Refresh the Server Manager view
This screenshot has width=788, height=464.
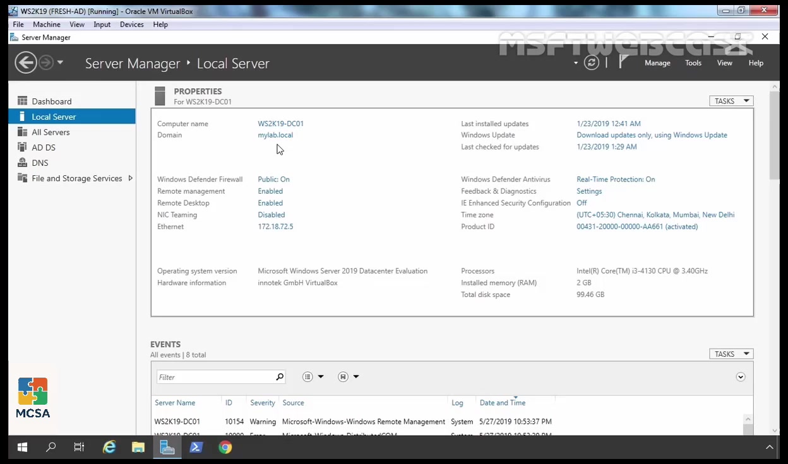(592, 62)
